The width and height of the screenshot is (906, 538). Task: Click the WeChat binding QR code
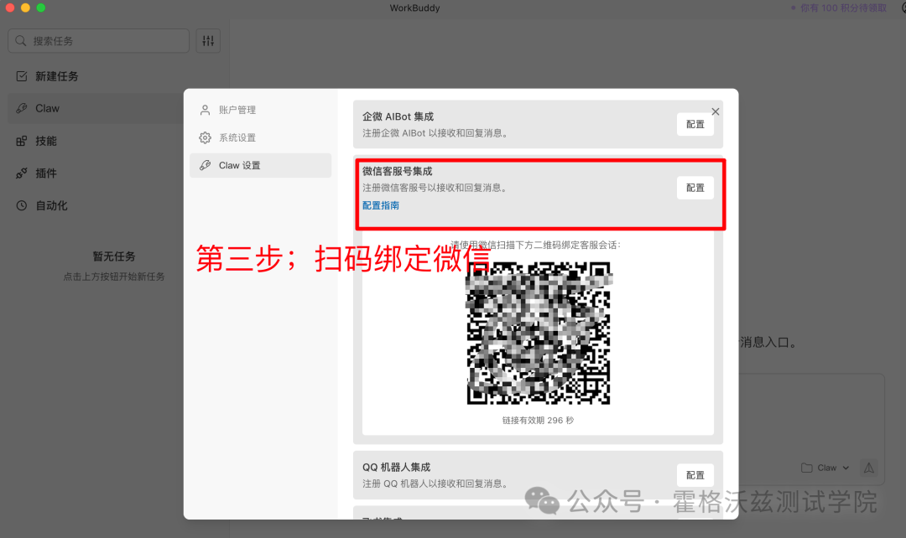click(x=538, y=334)
